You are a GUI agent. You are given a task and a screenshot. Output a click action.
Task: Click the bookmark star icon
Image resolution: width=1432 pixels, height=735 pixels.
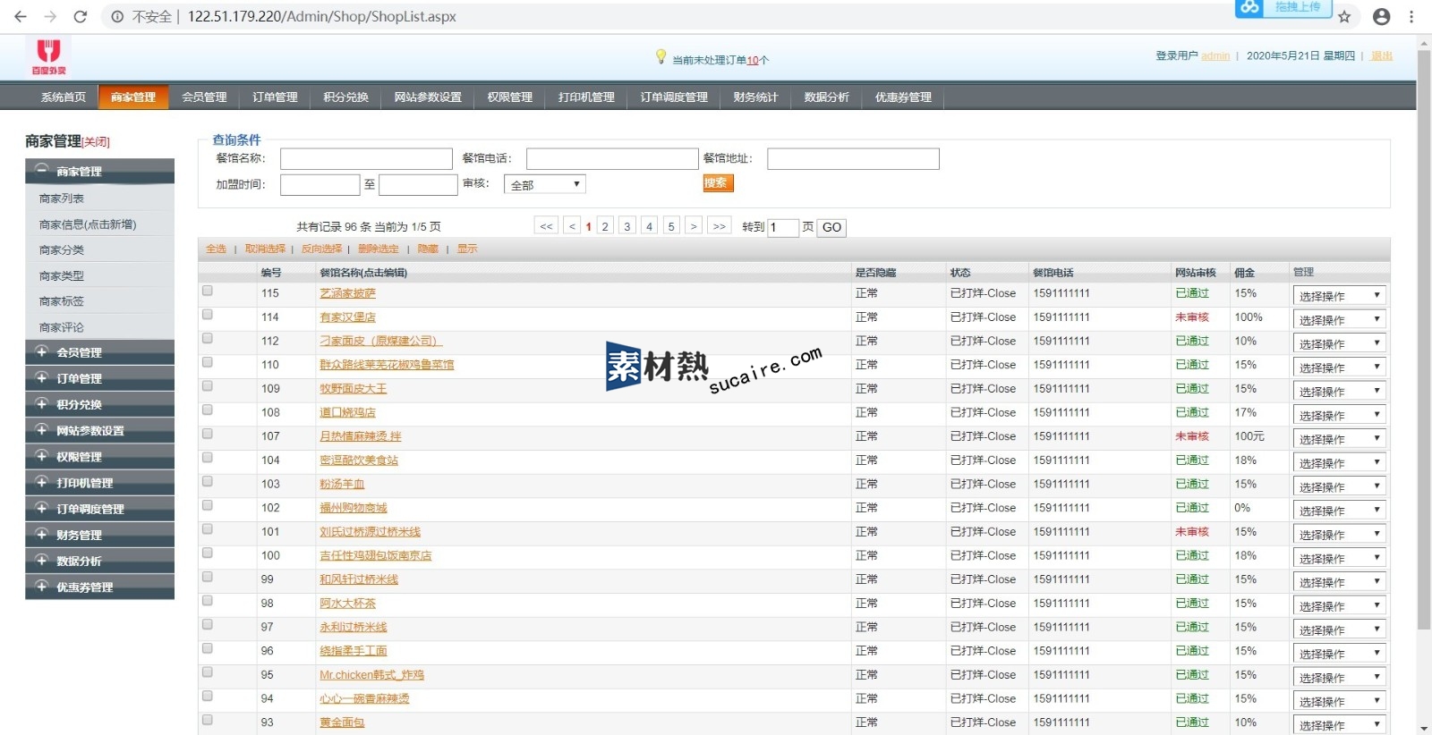point(1344,16)
